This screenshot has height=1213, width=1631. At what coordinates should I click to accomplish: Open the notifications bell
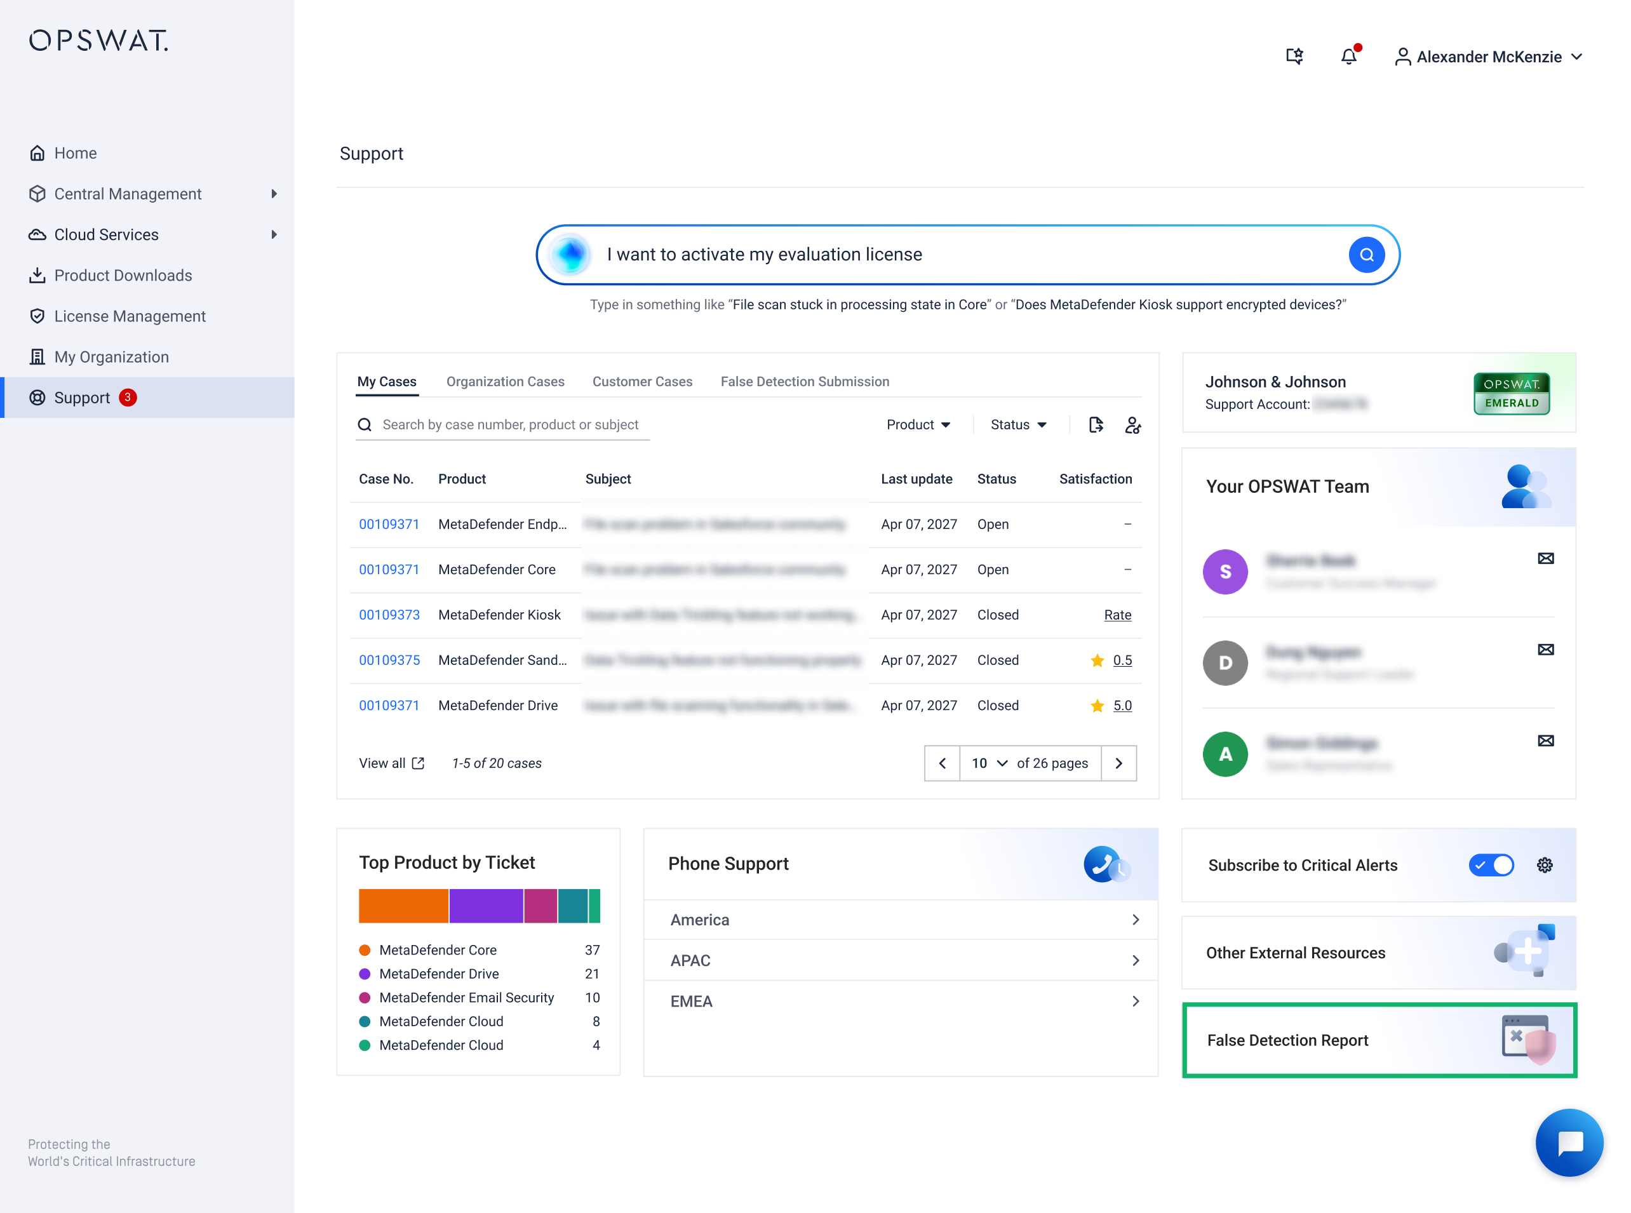(x=1348, y=57)
